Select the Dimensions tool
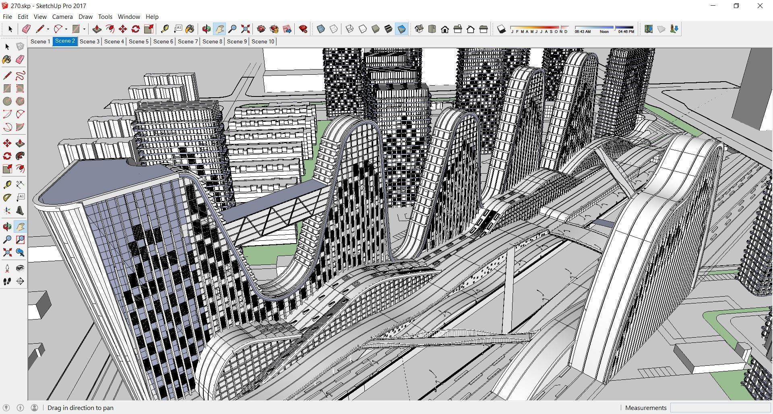The height and width of the screenshot is (414, 773). [20, 185]
